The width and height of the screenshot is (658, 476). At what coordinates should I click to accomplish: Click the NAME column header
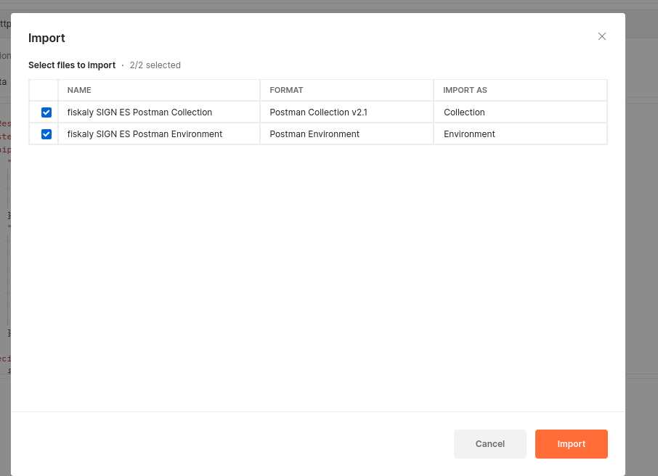tap(78, 90)
